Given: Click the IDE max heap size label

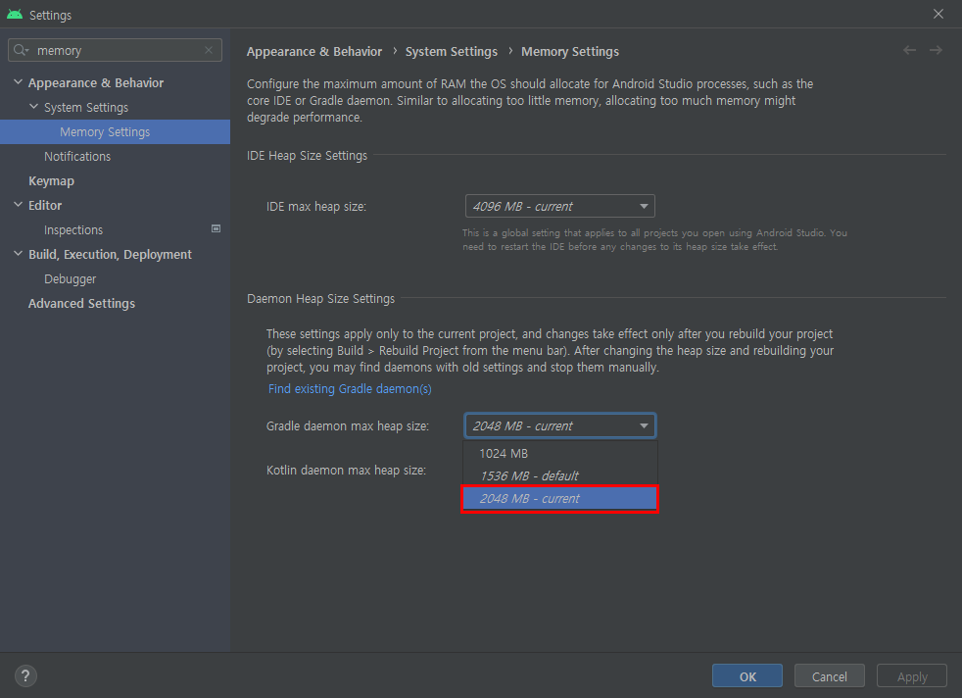Looking at the screenshot, I should [316, 207].
